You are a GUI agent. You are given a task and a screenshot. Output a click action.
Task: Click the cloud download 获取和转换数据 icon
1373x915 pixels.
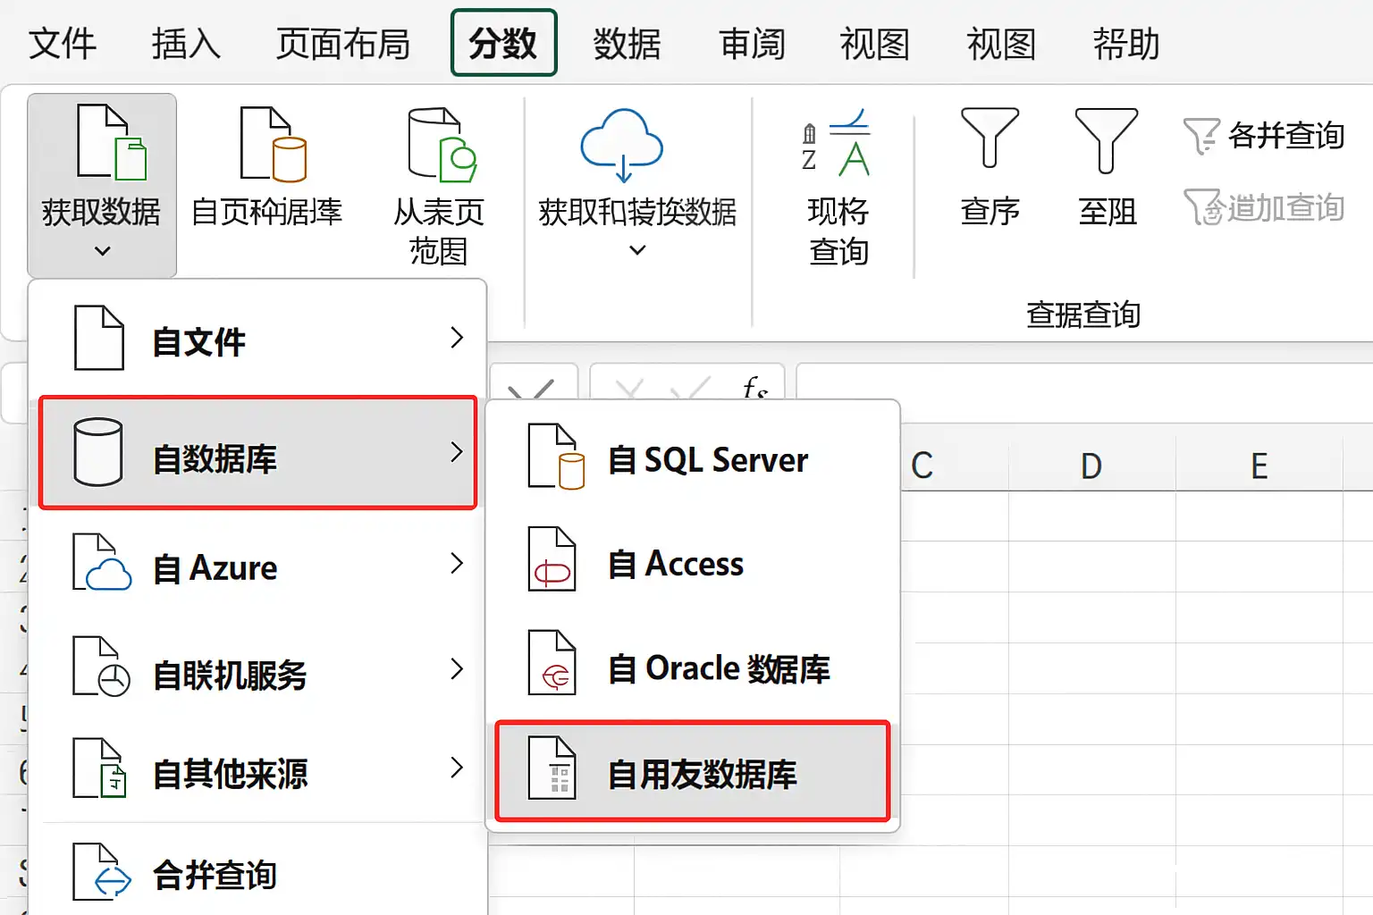point(621,145)
